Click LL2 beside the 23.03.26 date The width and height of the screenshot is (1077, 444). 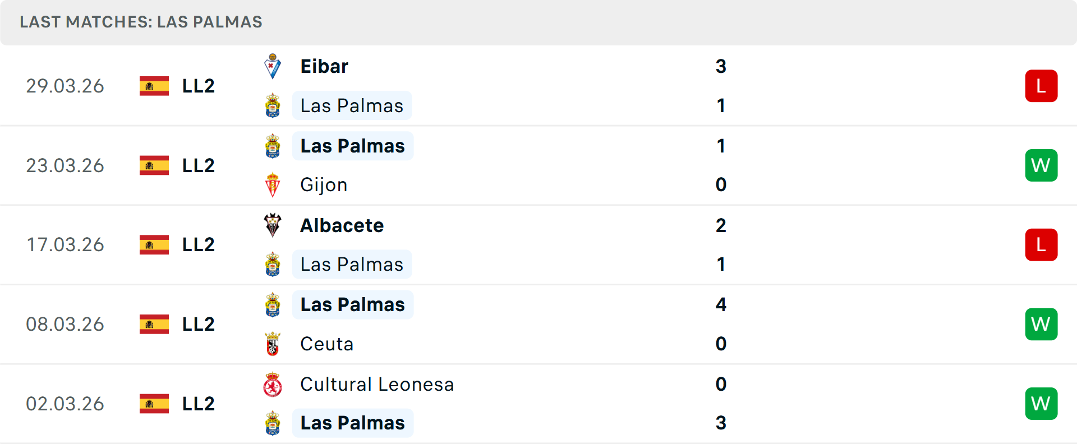197,165
